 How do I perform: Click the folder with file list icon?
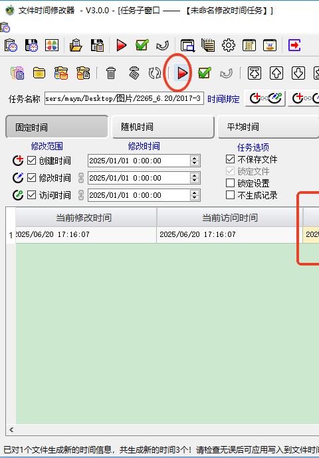coord(83,73)
